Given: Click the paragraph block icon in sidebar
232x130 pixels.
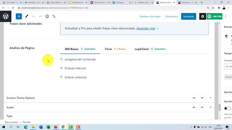Looking at the screenshot, I should (226, 36).
